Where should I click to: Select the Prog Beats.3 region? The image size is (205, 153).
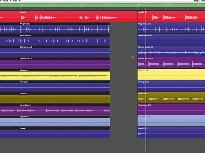(55, 28)
